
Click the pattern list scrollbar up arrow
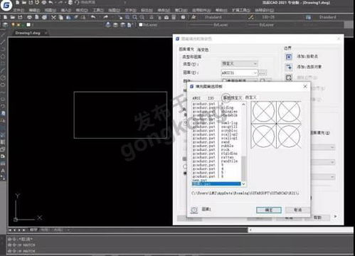click(x=243, y=105)
